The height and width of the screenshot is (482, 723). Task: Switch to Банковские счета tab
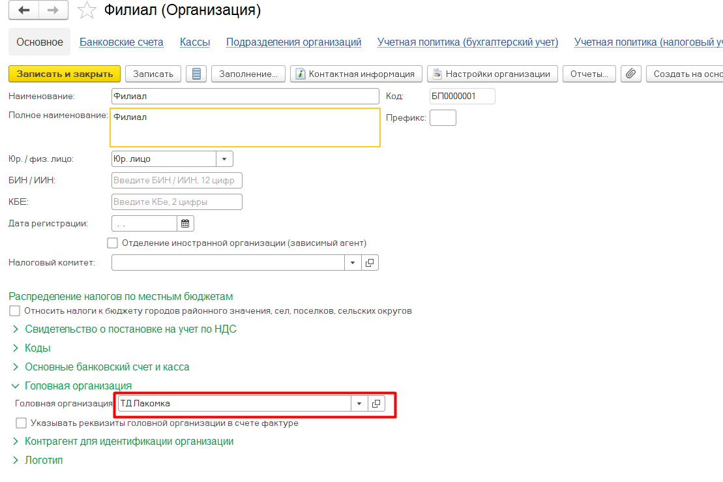(121, 42)
